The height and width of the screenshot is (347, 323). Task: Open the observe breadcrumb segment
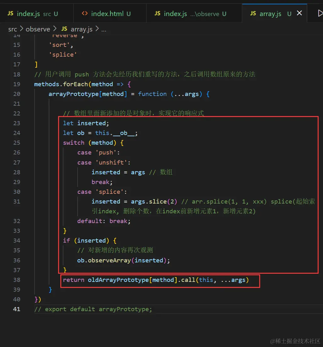click(38, 29)
